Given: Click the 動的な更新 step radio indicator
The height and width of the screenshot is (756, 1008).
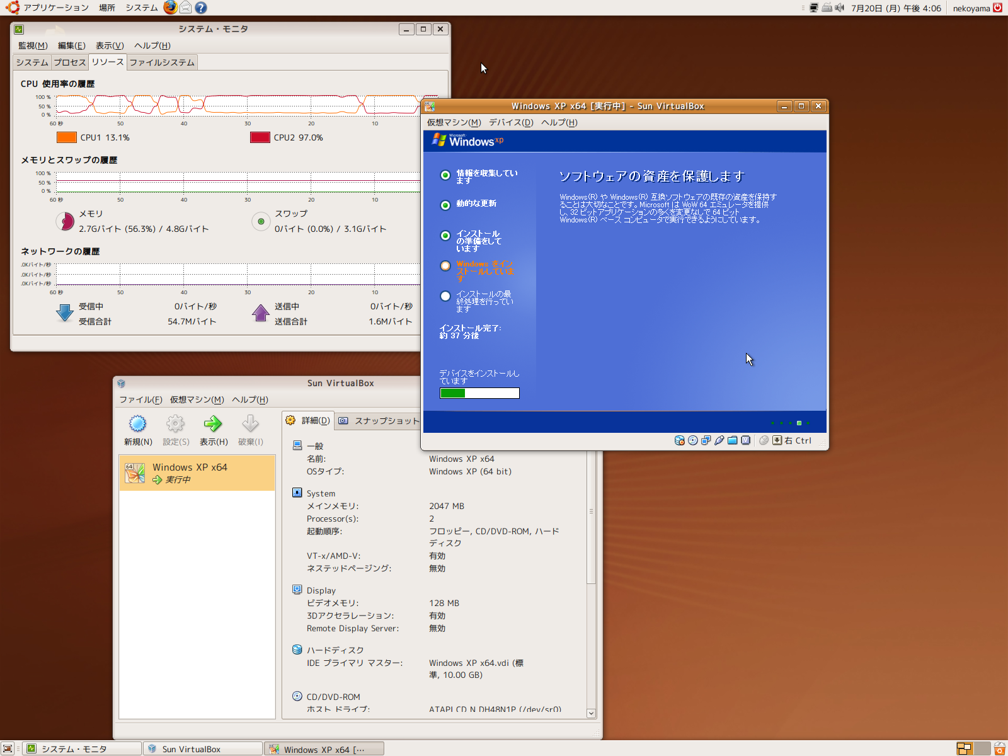Looking at the screenshot, I should click(445, 205).
